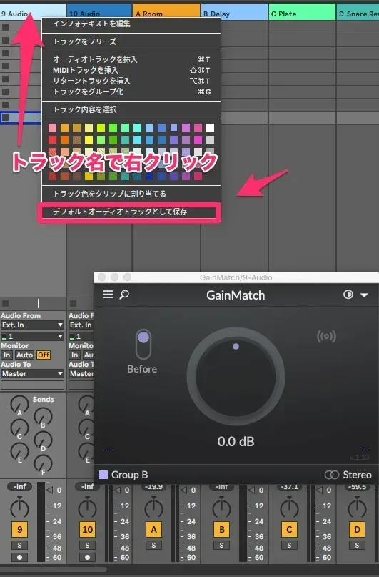
Task: Stop clips on track 9 square button
Action: click(x=5, y=304)
